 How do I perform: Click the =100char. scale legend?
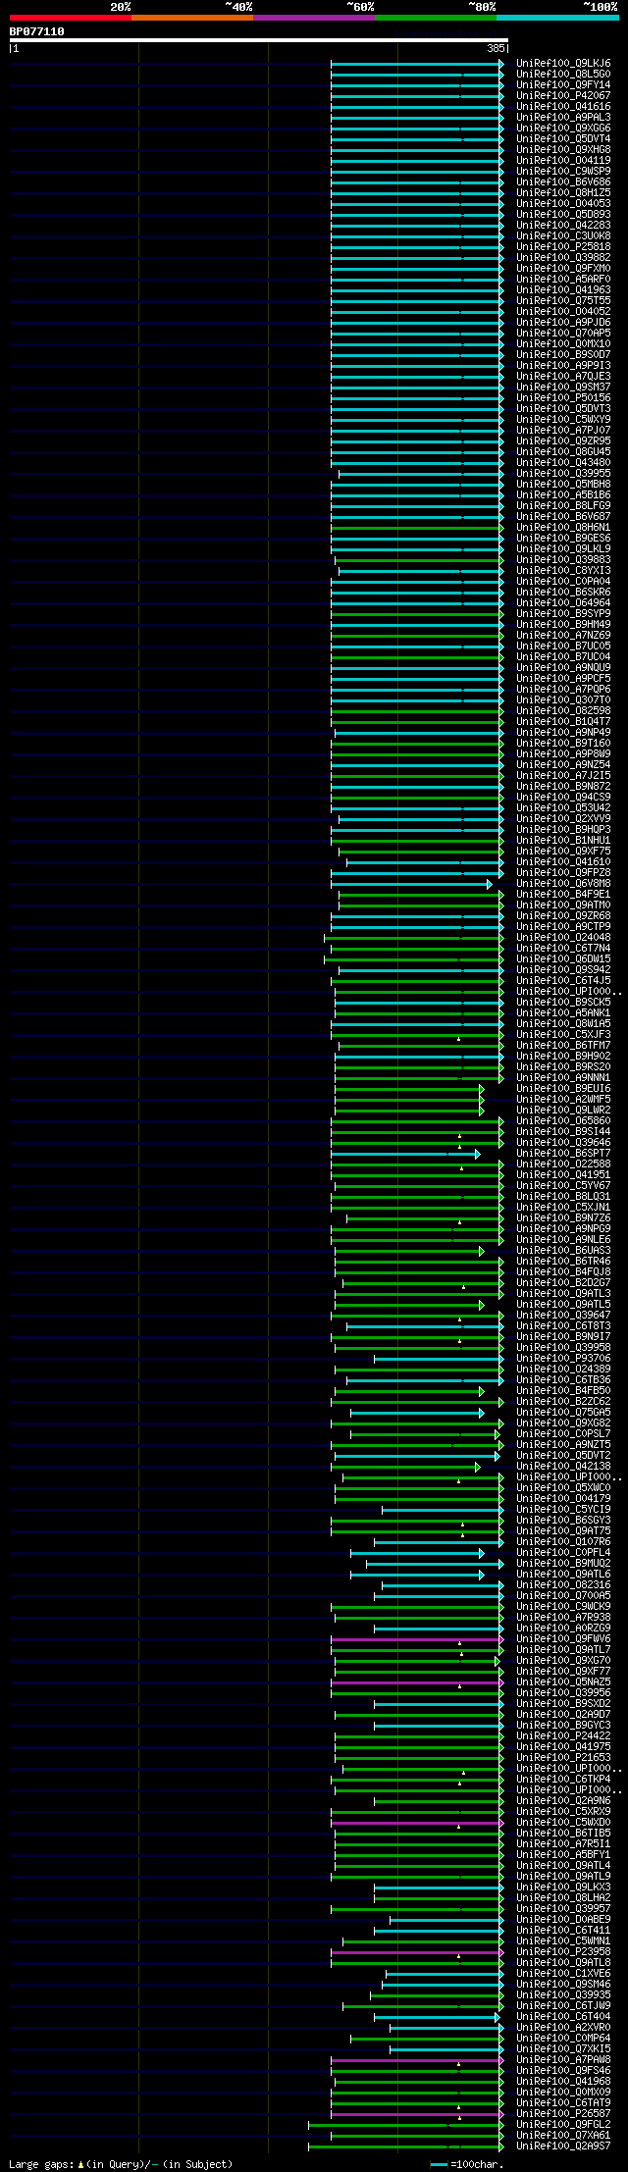pyautogui.click(x=466, y=2163)
